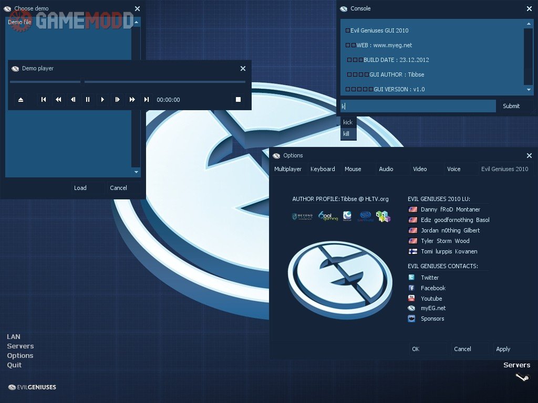This screenshot has width=538, height=403.
Task: Click the Steam icon below Servers
Action: click(x=522, y=377)
